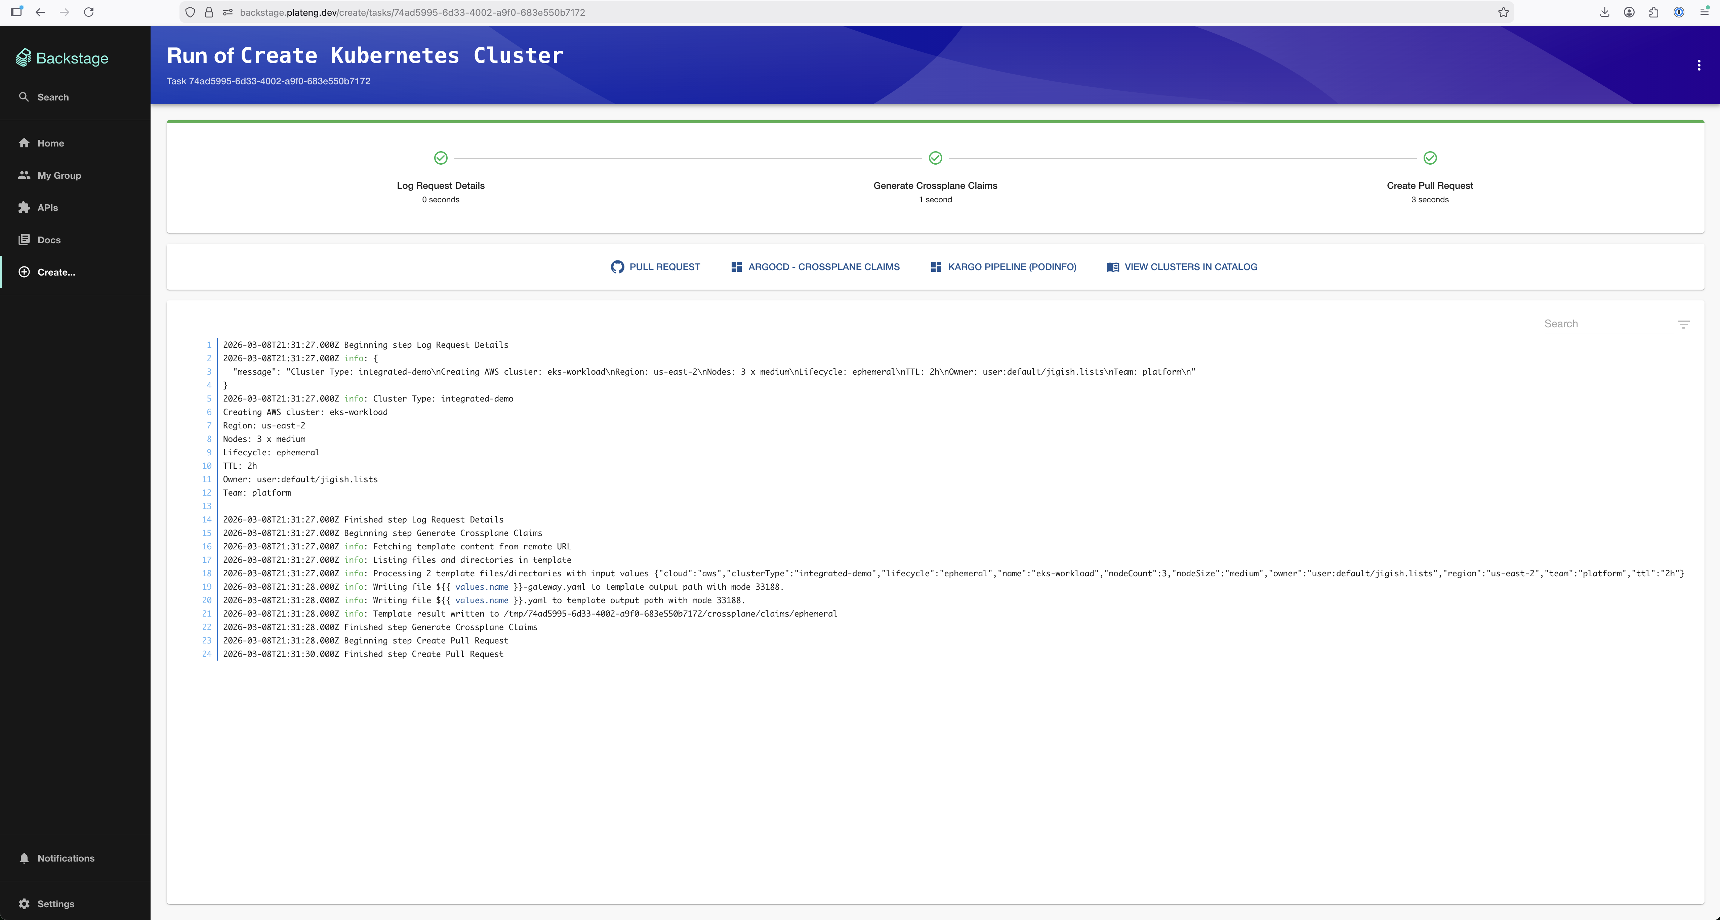This screenshot has height=920, width=1720.
Task: Click the GitHub icon beside Pull Request
Action: click(x=617, y=266)
